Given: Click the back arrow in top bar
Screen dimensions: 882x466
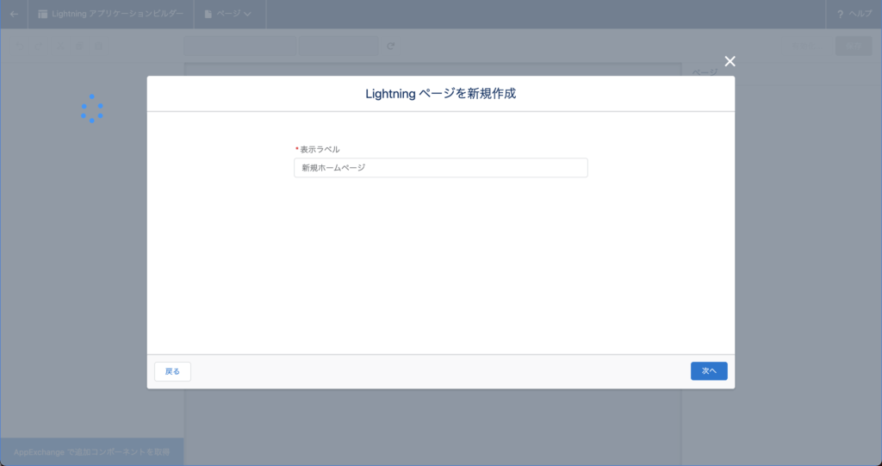Looking at the screenshot, I should coord(14,14).
